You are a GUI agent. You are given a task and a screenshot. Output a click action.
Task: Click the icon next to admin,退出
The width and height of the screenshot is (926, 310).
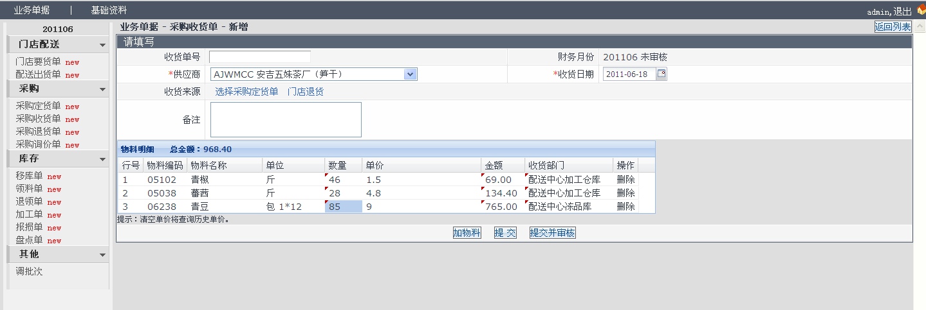(921, 10)
